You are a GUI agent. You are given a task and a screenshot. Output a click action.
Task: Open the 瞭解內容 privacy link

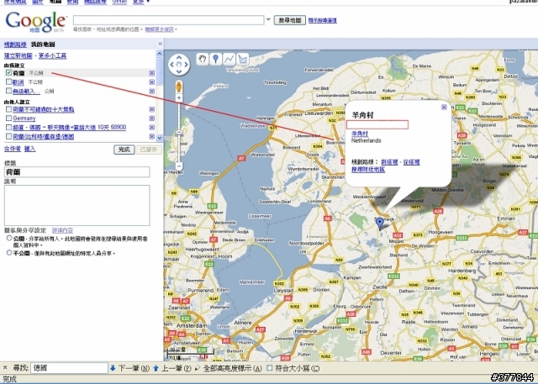coord(62,230)
